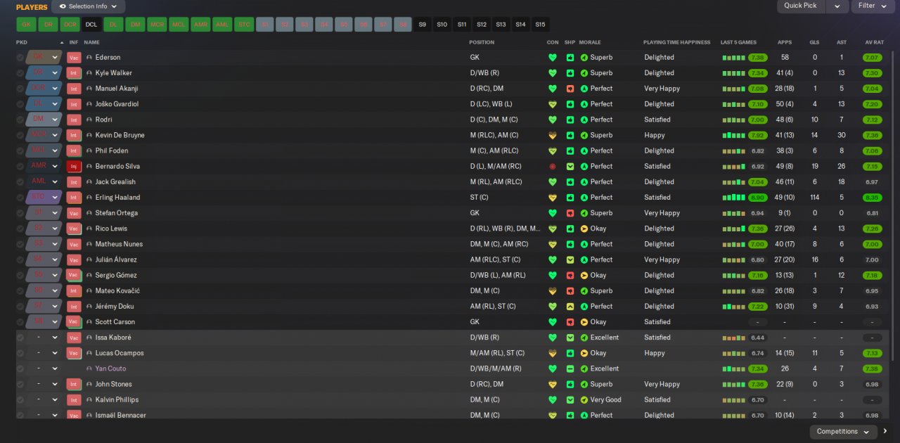Select the S15 substitute tab
900x443 pixels.
point(540,25)
